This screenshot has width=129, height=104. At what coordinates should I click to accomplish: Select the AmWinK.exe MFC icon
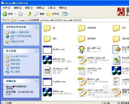point(47,60)
